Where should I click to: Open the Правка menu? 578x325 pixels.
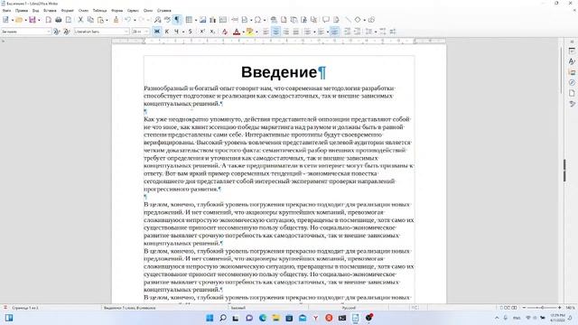coord(22,11)
